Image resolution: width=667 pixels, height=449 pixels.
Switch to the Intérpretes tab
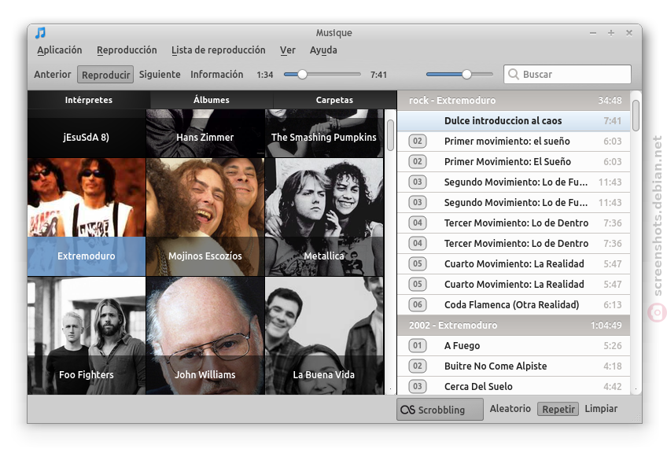pos(88,100)
